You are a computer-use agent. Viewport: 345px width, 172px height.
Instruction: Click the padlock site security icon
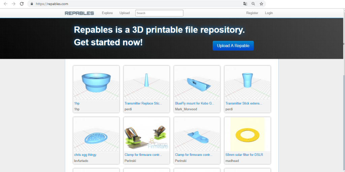click(32, 4)
